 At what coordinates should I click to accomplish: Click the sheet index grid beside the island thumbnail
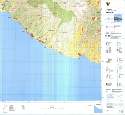109,18
